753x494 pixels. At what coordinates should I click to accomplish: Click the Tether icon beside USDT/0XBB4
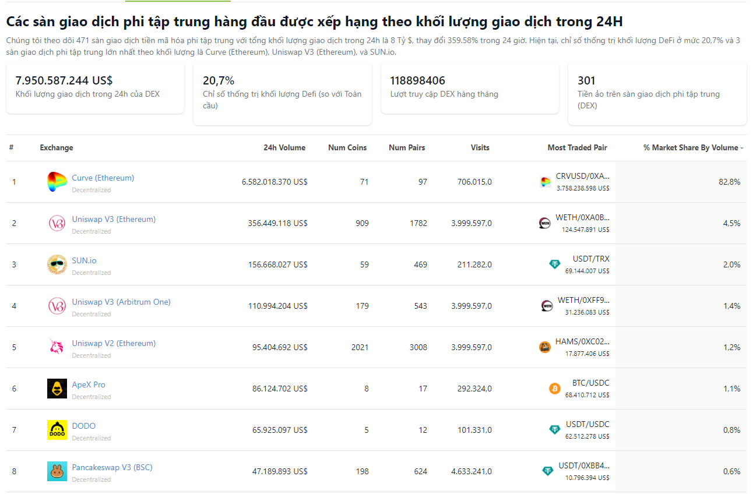click(548, 471)
